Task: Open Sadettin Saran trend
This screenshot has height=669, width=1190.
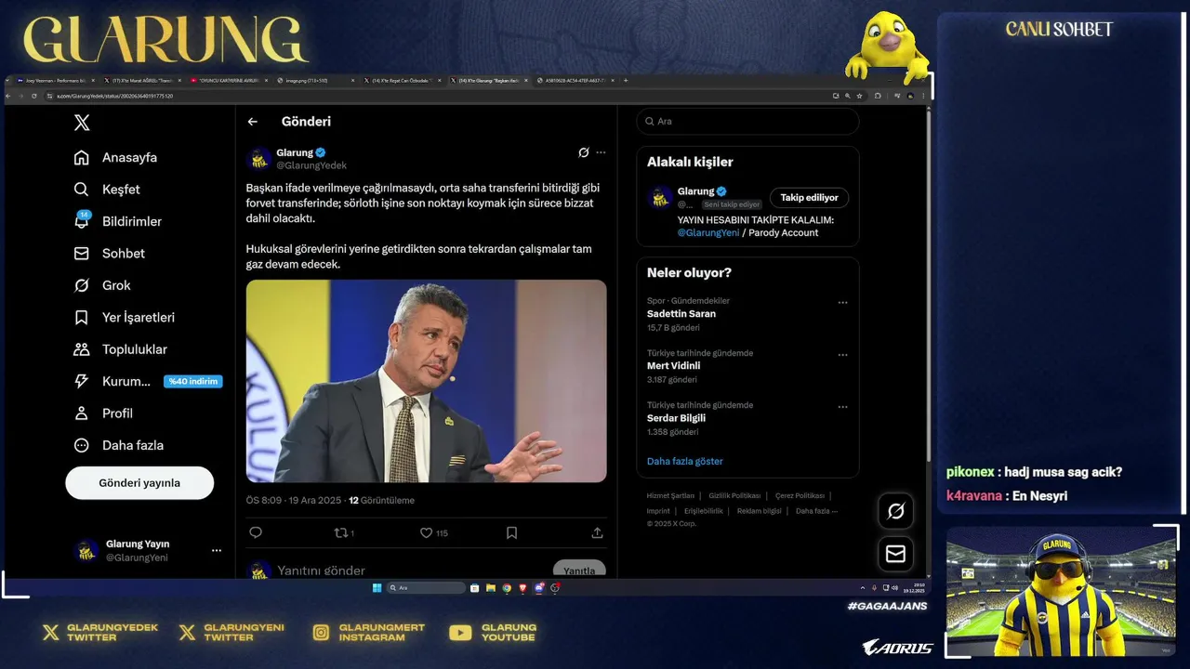Action: click(x=681, y=314)
